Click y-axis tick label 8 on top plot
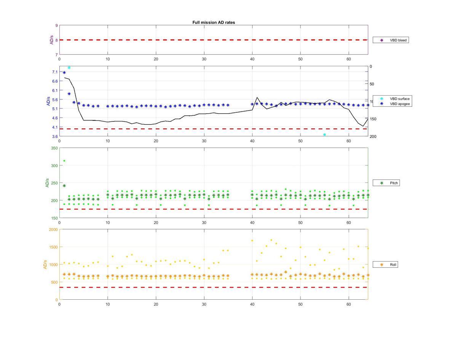 tap(57, 40)
